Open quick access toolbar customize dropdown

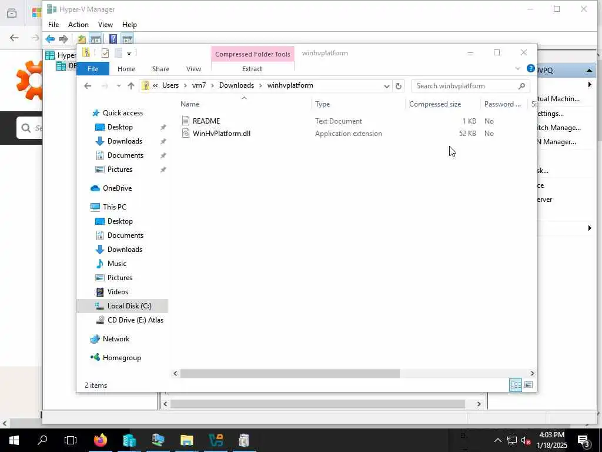tap(129, 53)
